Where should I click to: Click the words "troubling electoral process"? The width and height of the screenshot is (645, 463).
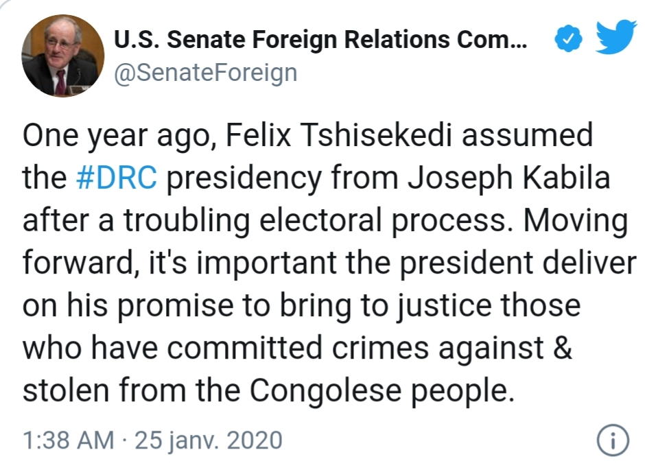pos(314,220)
